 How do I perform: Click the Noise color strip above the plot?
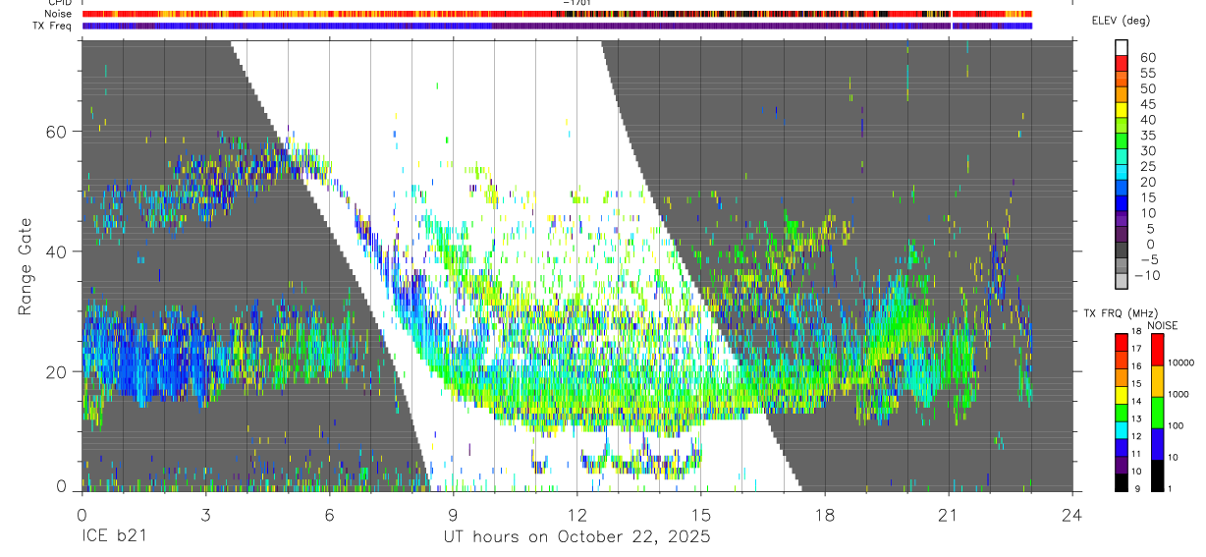(x=557, y=14)
